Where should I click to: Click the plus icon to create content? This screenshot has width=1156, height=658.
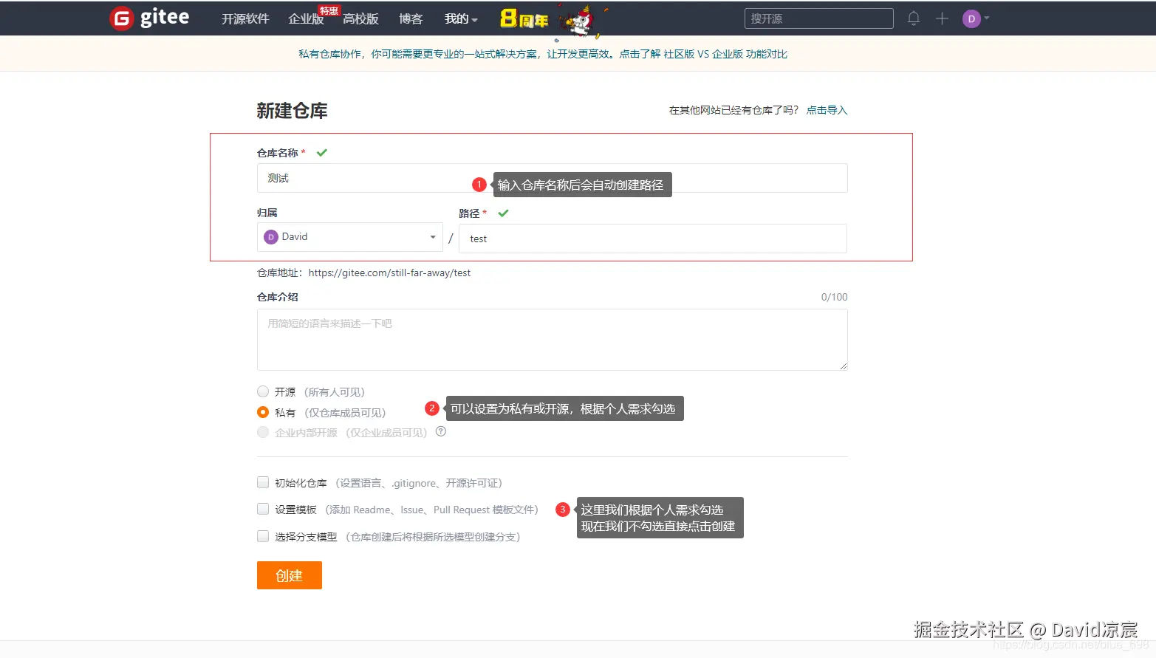[x=942, y=18]
